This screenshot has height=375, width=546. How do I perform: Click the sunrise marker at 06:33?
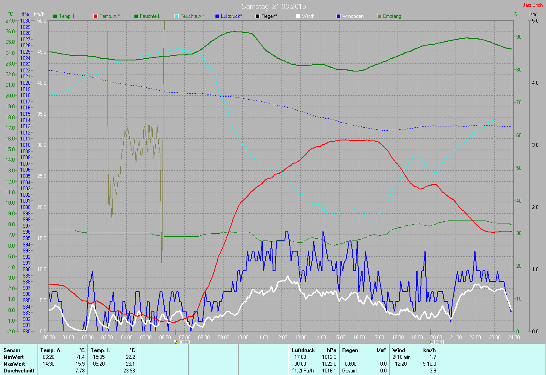[x=175, y=341]
